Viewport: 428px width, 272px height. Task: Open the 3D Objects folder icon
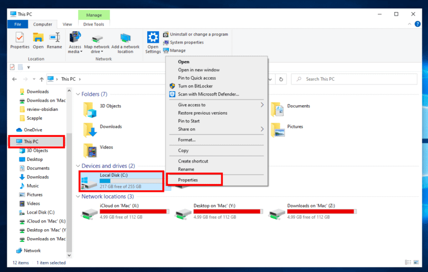tap(90, 109)
